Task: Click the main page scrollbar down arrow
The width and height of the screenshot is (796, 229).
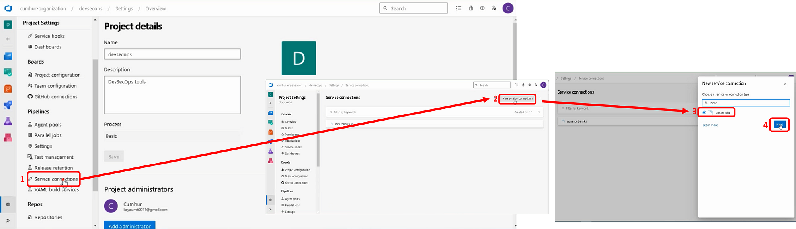Action: (x=515, y=226)
